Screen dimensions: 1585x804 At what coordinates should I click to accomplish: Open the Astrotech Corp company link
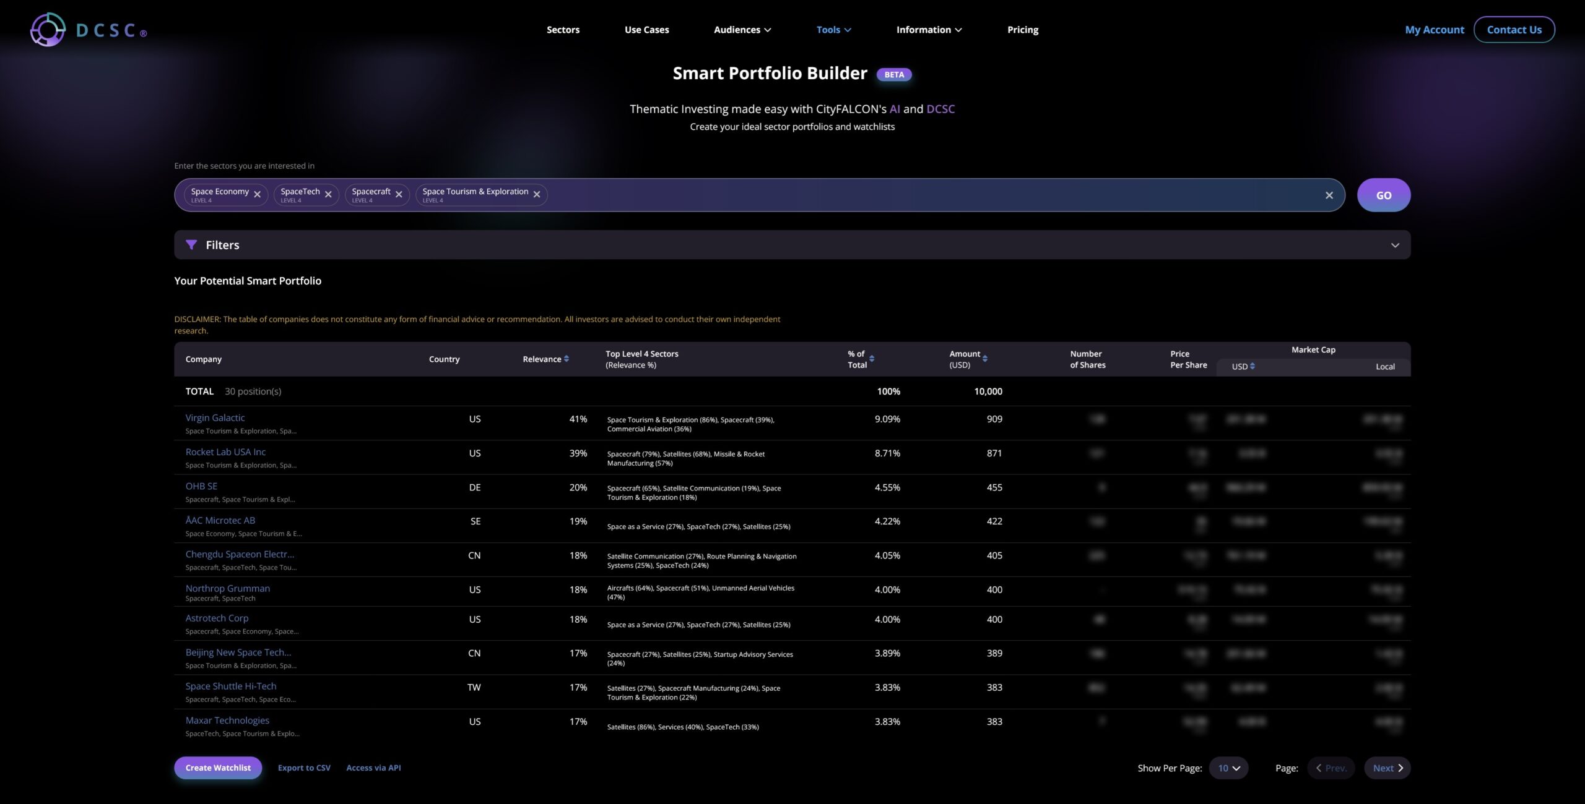pyautogui.click(x=217, y=618)
